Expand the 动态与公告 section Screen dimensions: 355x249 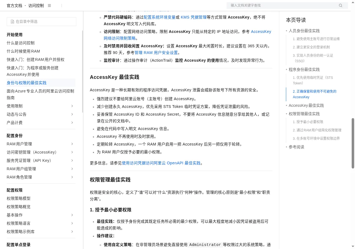pos(72,114)
